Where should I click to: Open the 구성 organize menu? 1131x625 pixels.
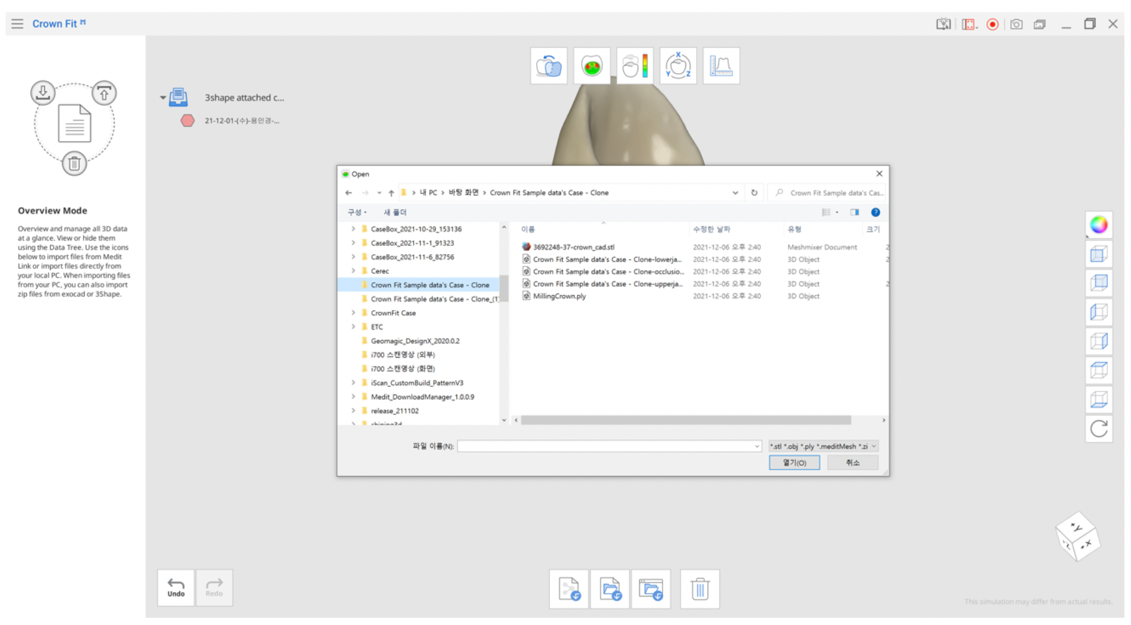click(357, 212)
